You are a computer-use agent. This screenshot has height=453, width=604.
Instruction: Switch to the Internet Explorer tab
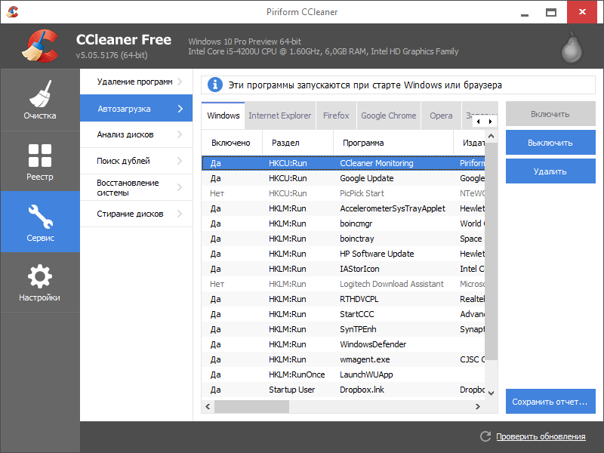click(280, 116)
